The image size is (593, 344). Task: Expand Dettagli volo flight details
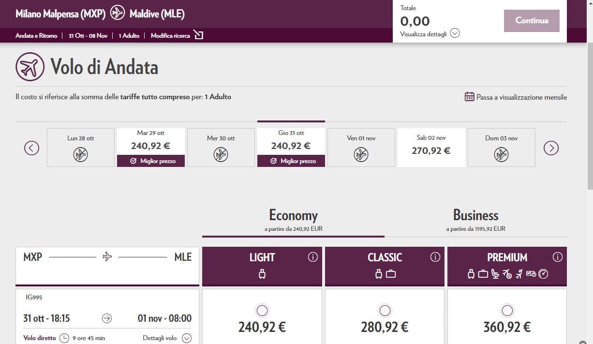[x=186, y=338]
